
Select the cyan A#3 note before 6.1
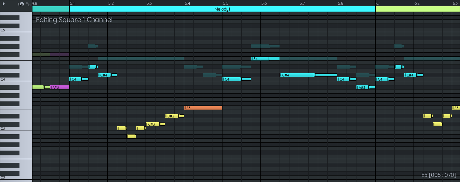tap(366, 87)
